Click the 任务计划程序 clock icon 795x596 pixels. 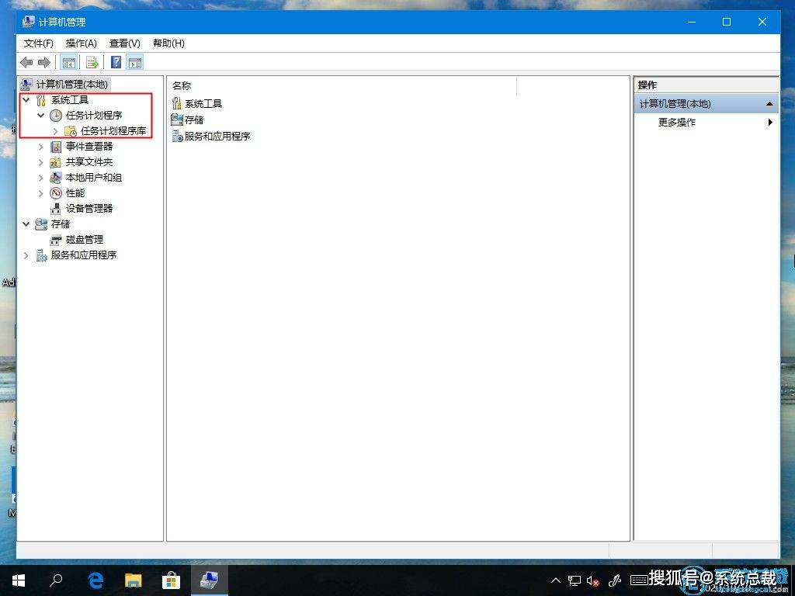56,116
